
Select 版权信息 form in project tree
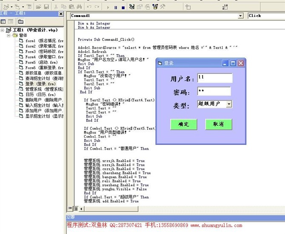(x=41, y=73)
